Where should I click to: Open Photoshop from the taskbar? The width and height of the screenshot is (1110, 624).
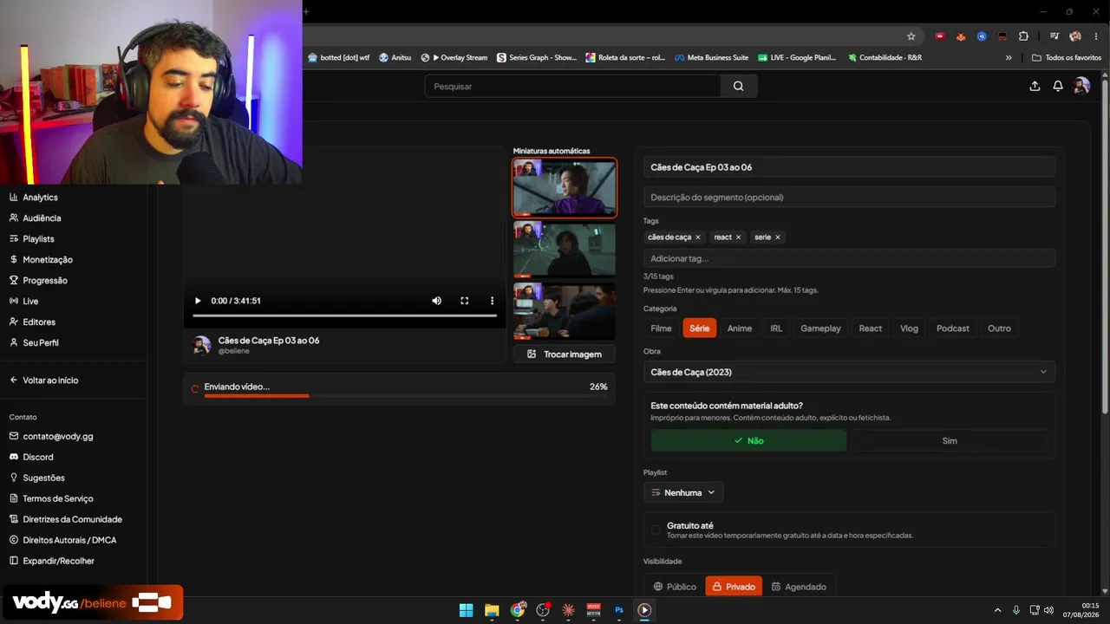click(x=619, y=610)
